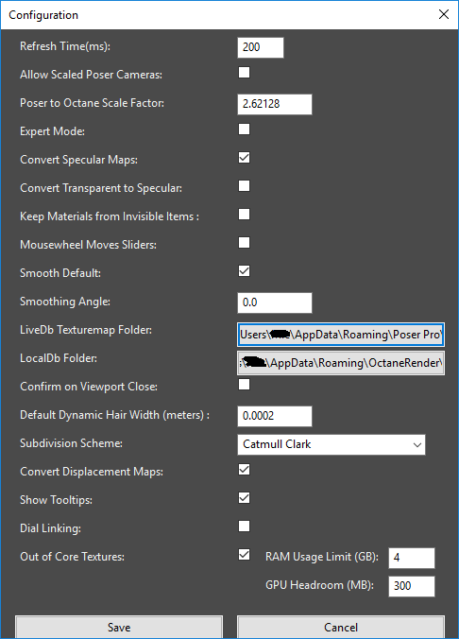Tick Confirm on Viewport Close
This screenshot has width=459, height=639.
(x=244, y=385)
